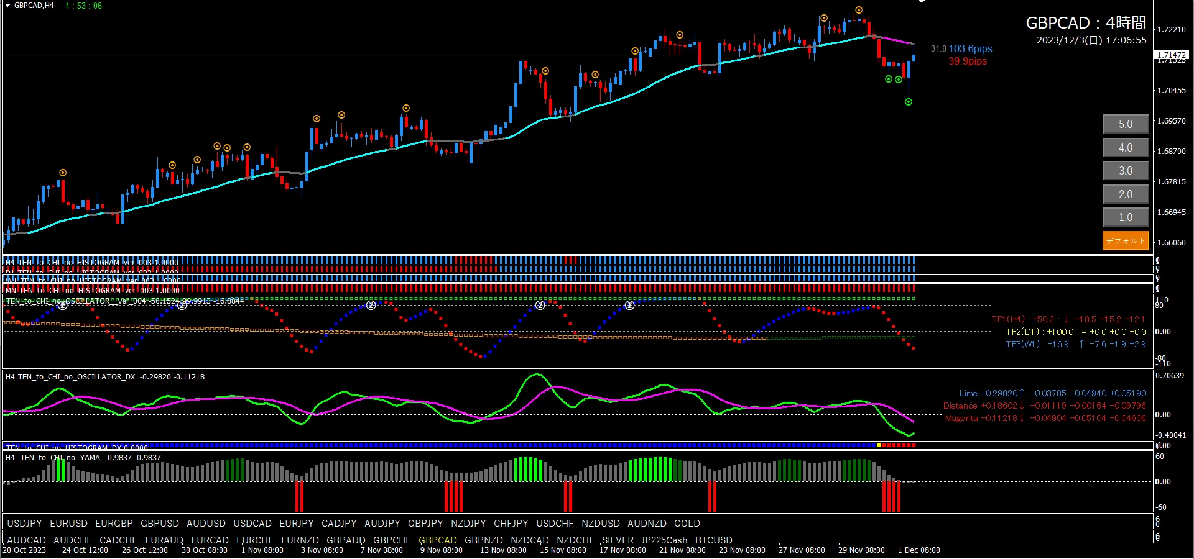Viewport: 1194px width, 559px height.
Task: Switch chart to CADCHF
Action: coord(118,540)
